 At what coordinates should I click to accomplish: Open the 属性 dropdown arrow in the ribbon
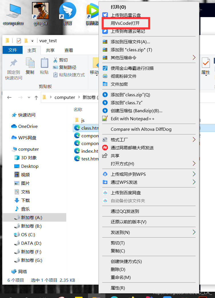[x=206, y=76]
